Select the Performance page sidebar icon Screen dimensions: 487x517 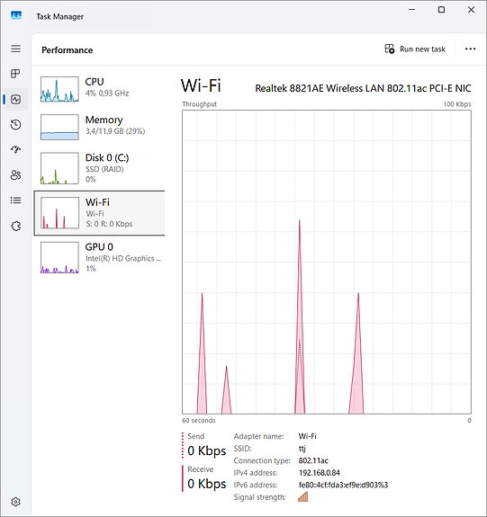click(x=15, y=99)
